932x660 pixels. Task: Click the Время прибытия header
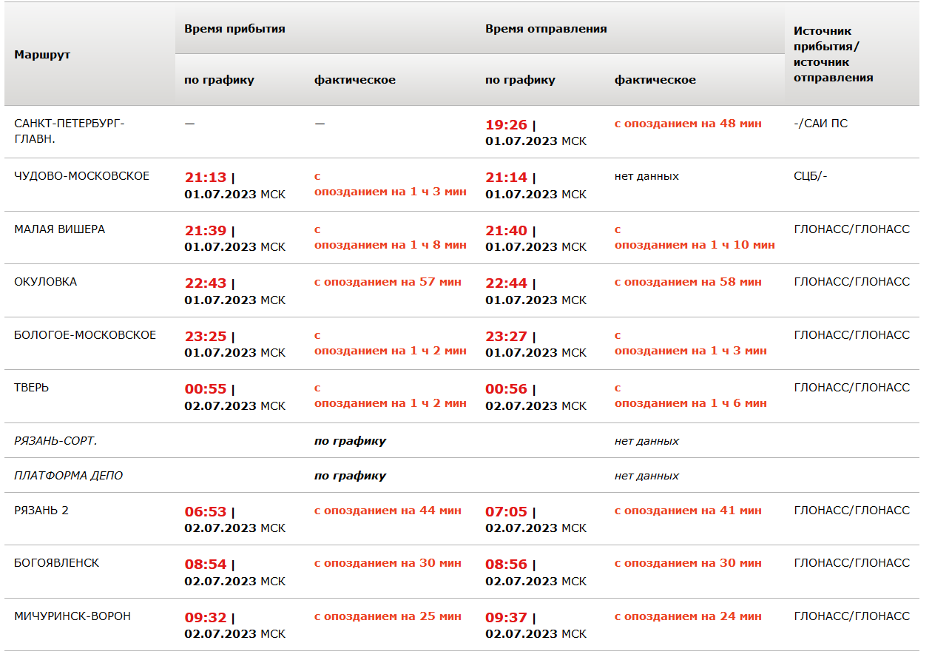[234, 29]
